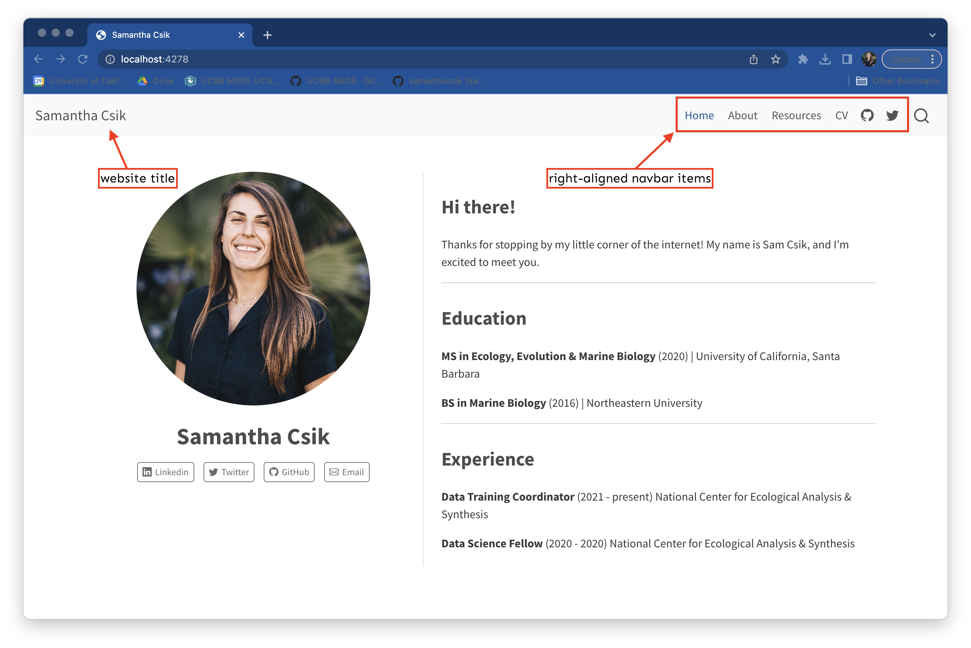Screen dimensions: 971x648
Task: Select the About navbar item
Action: pos(743,116)
